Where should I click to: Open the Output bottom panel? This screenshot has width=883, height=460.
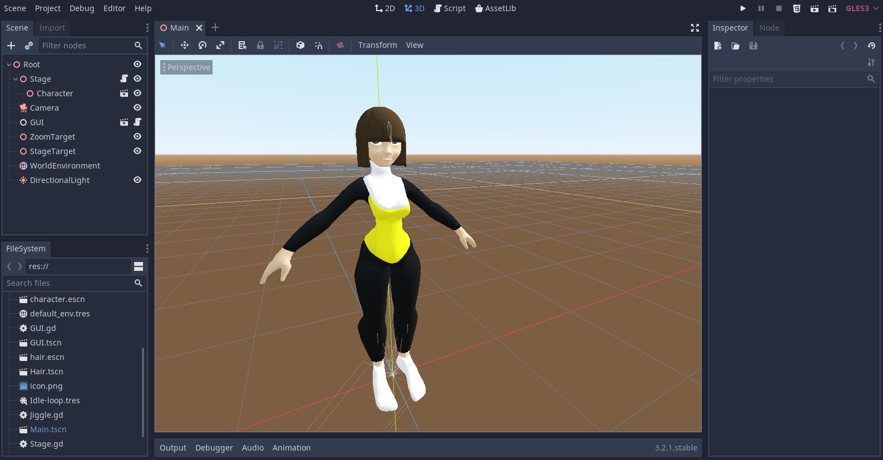click(x=173, y=448)
